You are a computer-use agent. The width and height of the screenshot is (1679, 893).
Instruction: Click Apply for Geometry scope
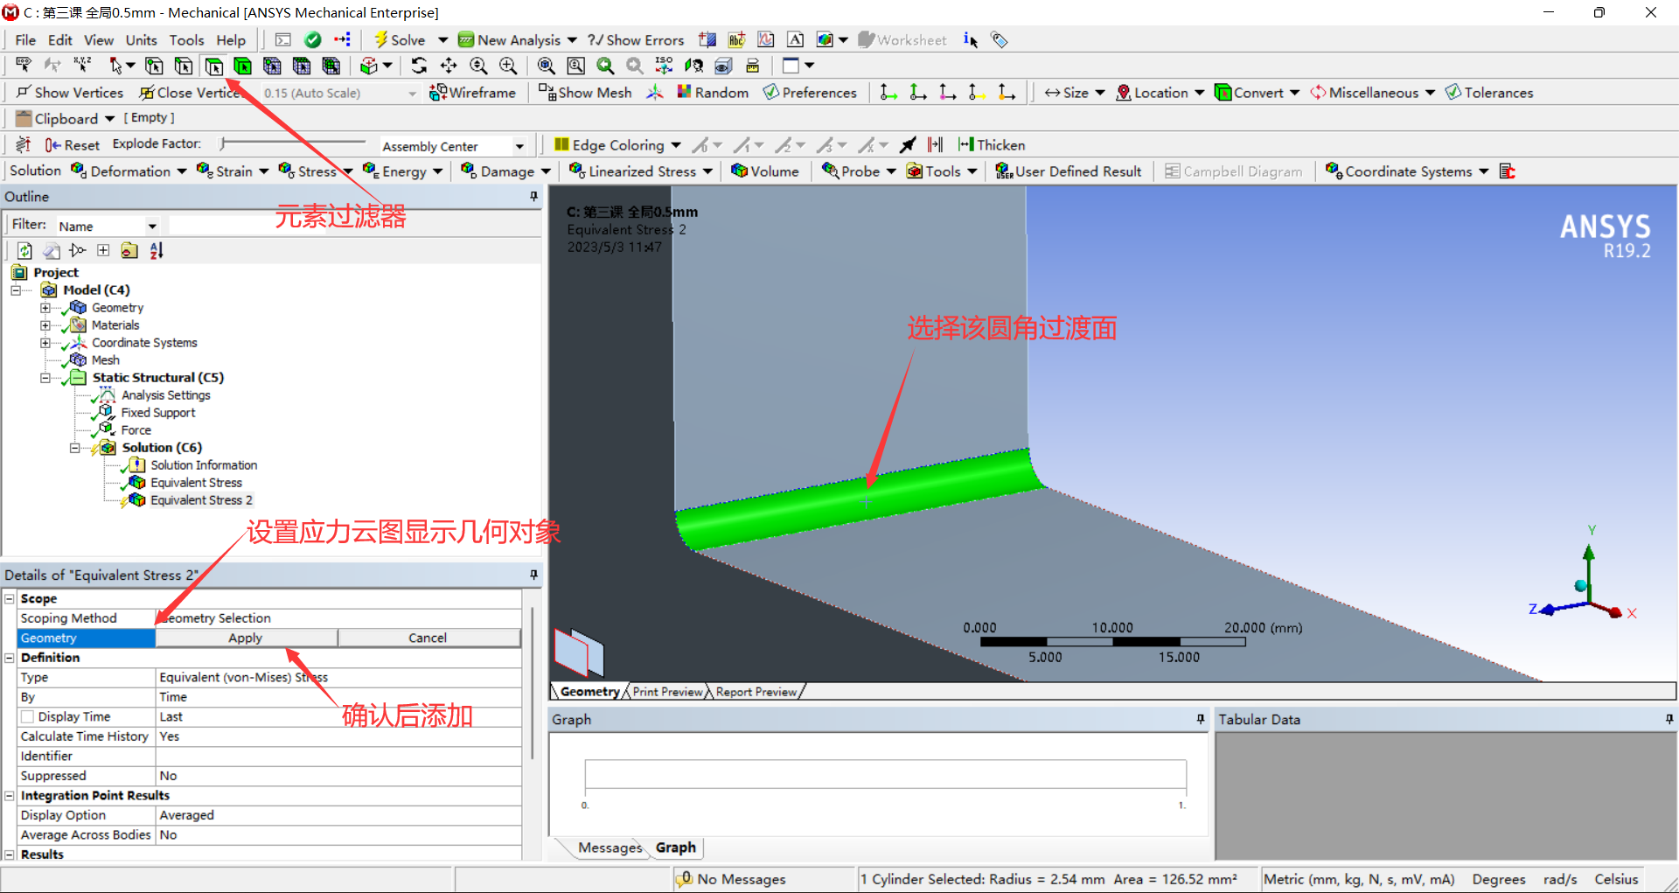tap(246, 638)
